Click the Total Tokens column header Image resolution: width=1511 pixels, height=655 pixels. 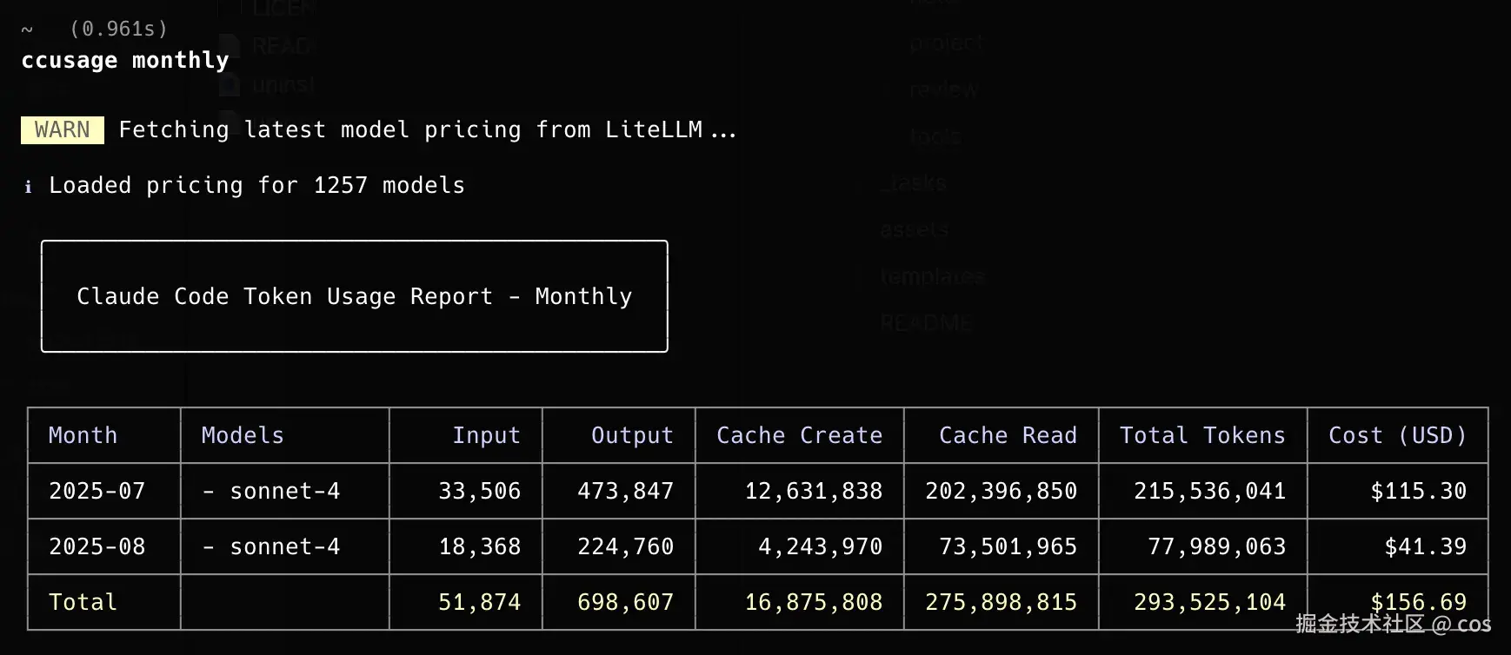click(x=1202, y=435)
